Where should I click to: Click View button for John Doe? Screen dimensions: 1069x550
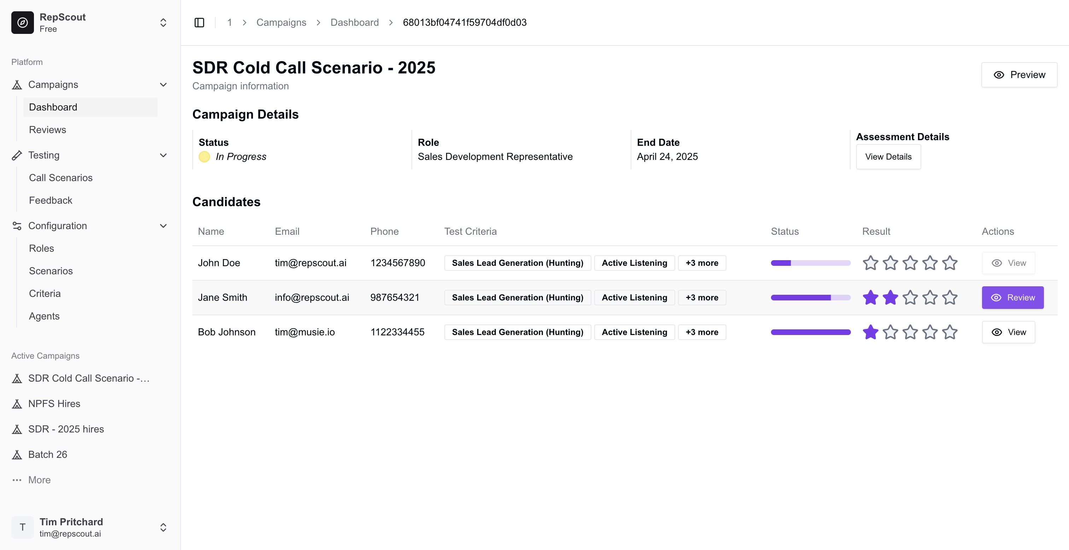tap(1009, 263)
